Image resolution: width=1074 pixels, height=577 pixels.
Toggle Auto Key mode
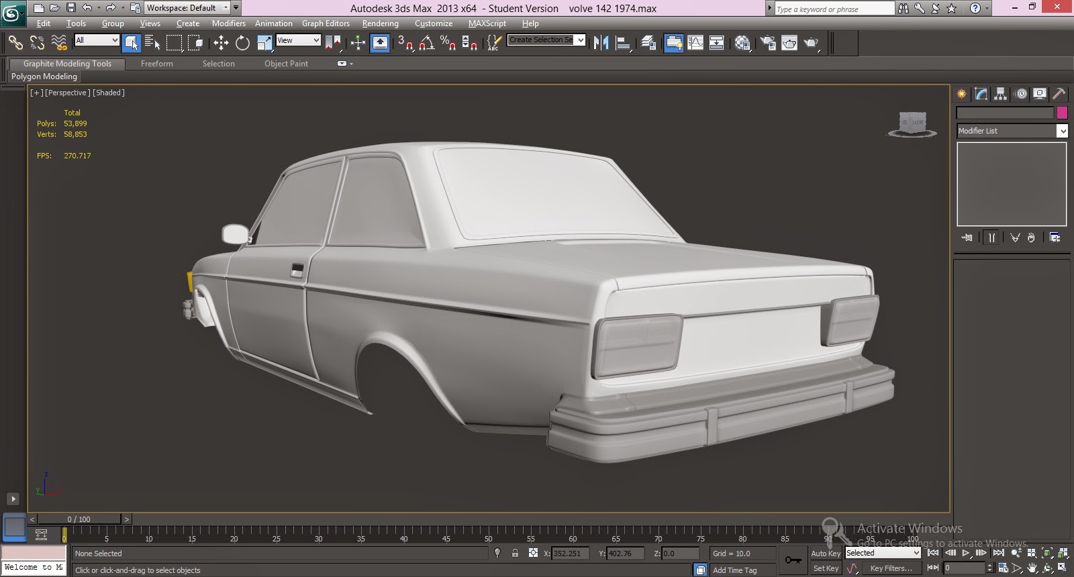(825, 554)
